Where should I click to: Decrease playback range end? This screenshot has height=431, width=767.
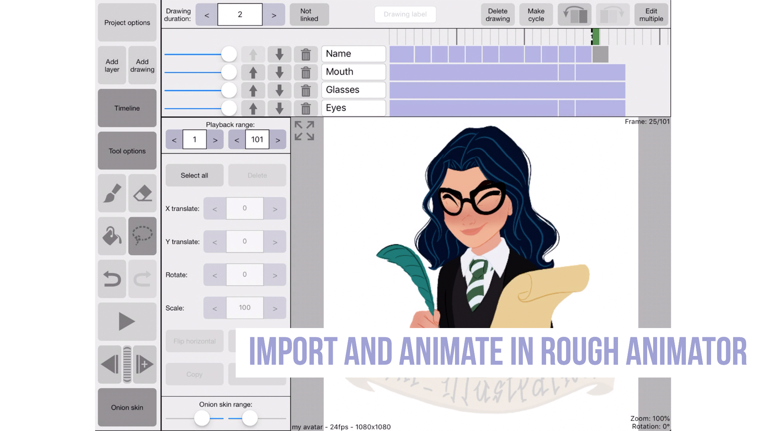237,140
